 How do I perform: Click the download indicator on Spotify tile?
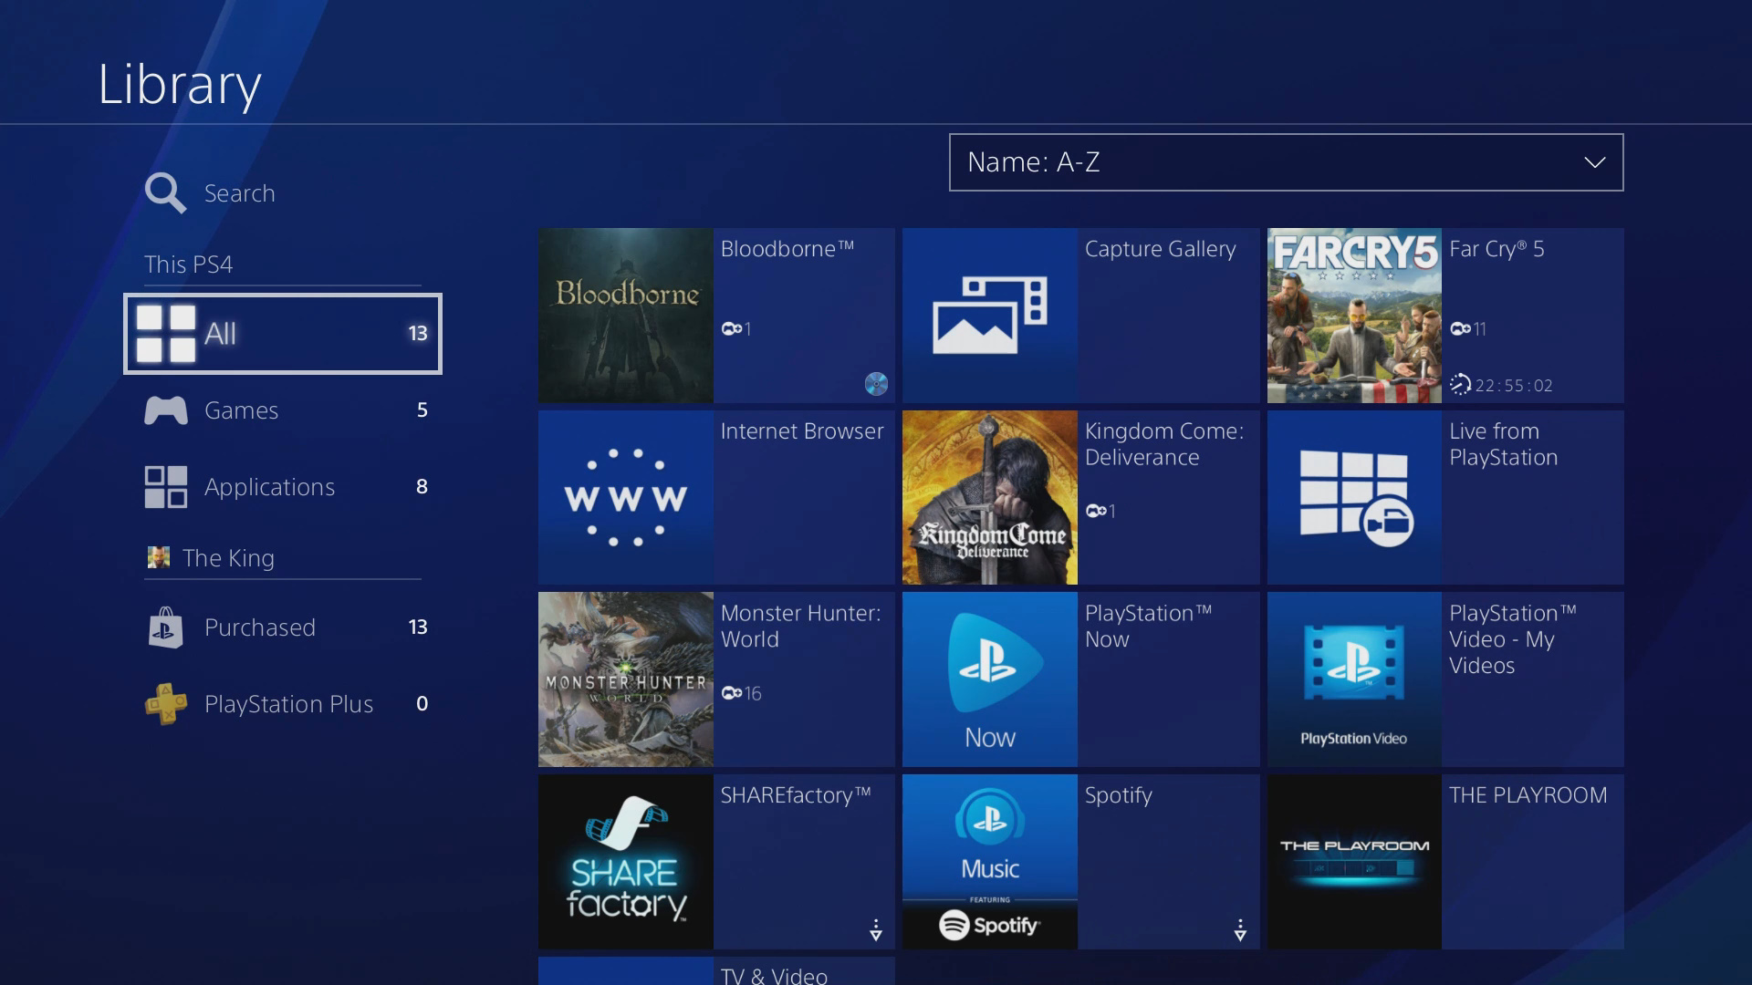(1241, 930)
